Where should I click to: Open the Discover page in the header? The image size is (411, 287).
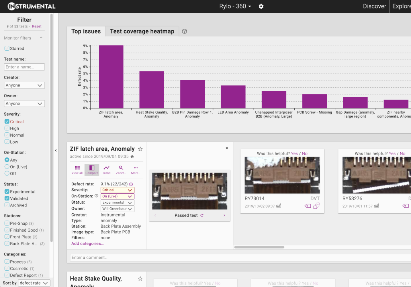click(x=374, y=6)
